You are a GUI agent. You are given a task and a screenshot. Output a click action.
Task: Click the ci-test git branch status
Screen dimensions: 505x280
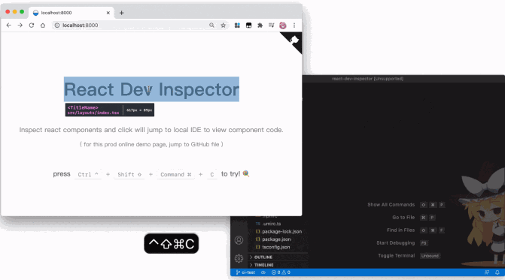(x=245, y=272)
